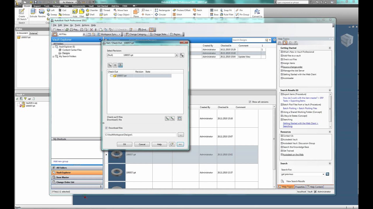Select the third view-mode icon in Get/Check Out dialog
The image size is (373, 209).
(120, 65)
